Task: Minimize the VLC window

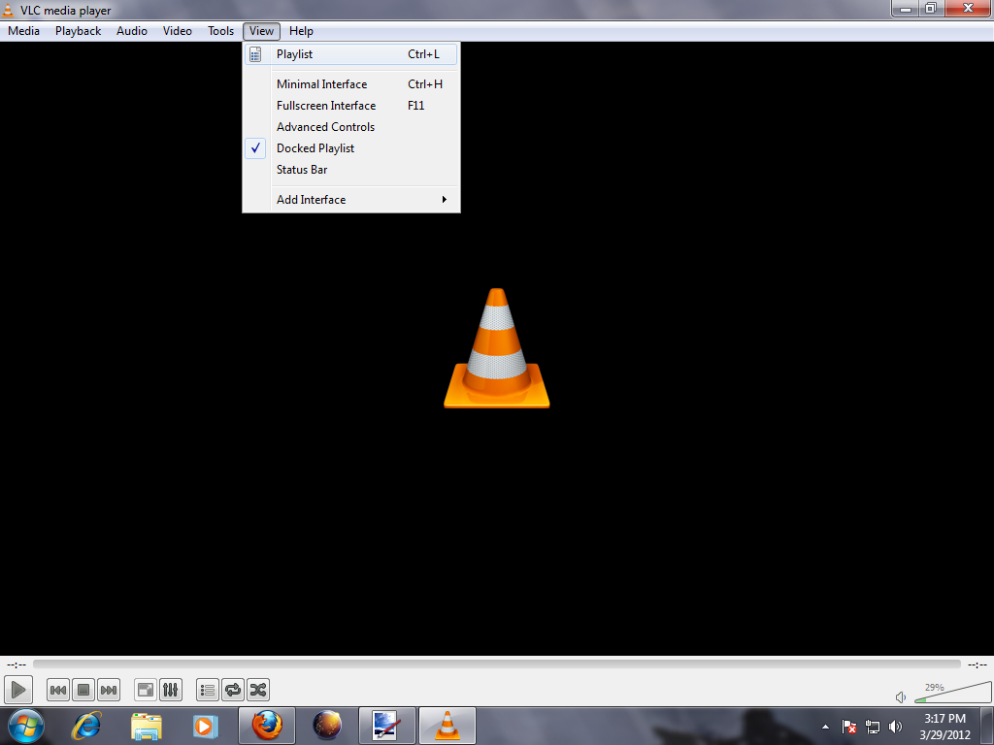Action: [906, 9]
